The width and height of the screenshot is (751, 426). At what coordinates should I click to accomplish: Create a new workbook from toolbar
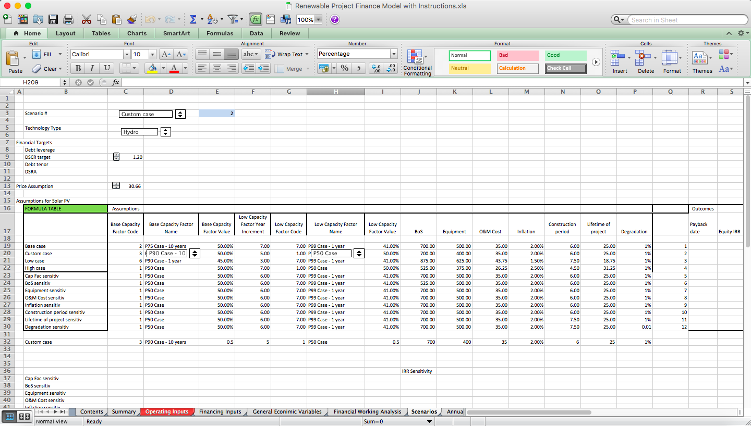coord(7,19)
